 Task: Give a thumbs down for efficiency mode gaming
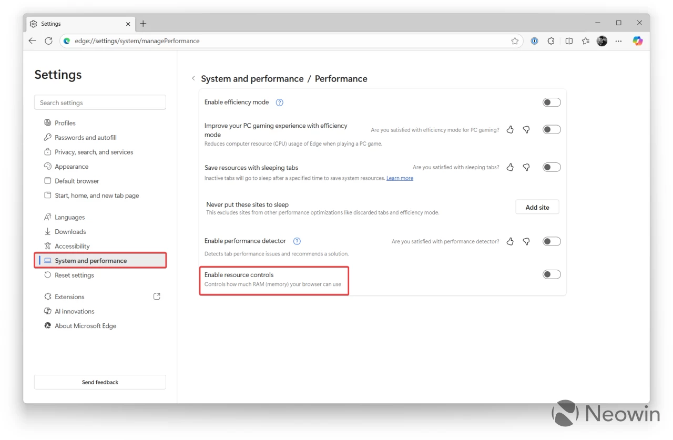[526, 129]
